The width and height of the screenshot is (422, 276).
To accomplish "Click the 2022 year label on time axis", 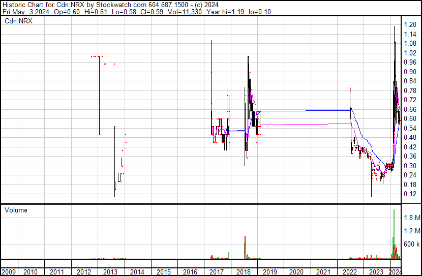I will pos(350,272).
